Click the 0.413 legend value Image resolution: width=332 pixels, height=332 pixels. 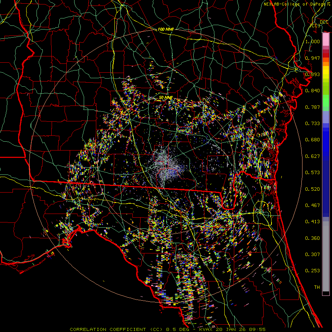point(312,222)
